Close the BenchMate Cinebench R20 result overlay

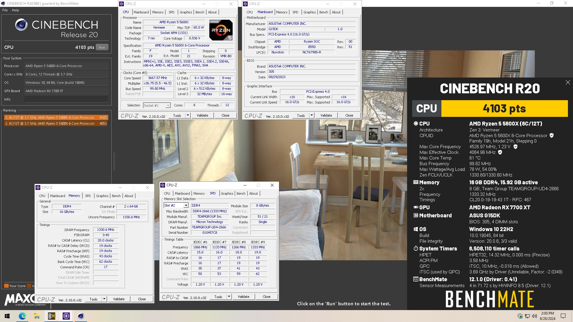(x=568, y=82)
